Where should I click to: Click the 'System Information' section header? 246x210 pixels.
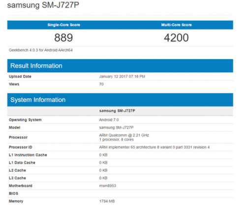coord(120,100)
